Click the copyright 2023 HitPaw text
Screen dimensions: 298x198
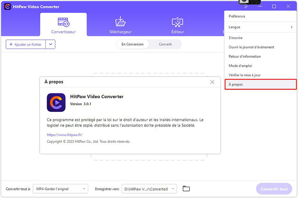pyautogui.click(x=89, y=142)
